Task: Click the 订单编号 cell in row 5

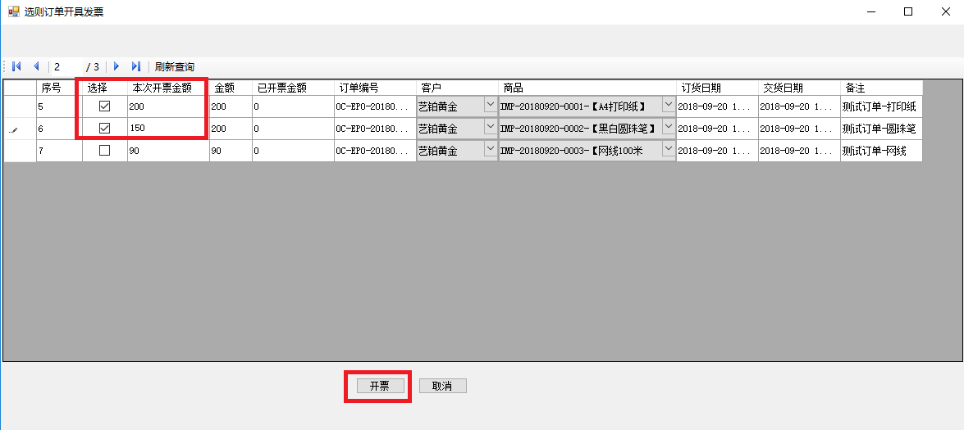Action: (376, 106)
